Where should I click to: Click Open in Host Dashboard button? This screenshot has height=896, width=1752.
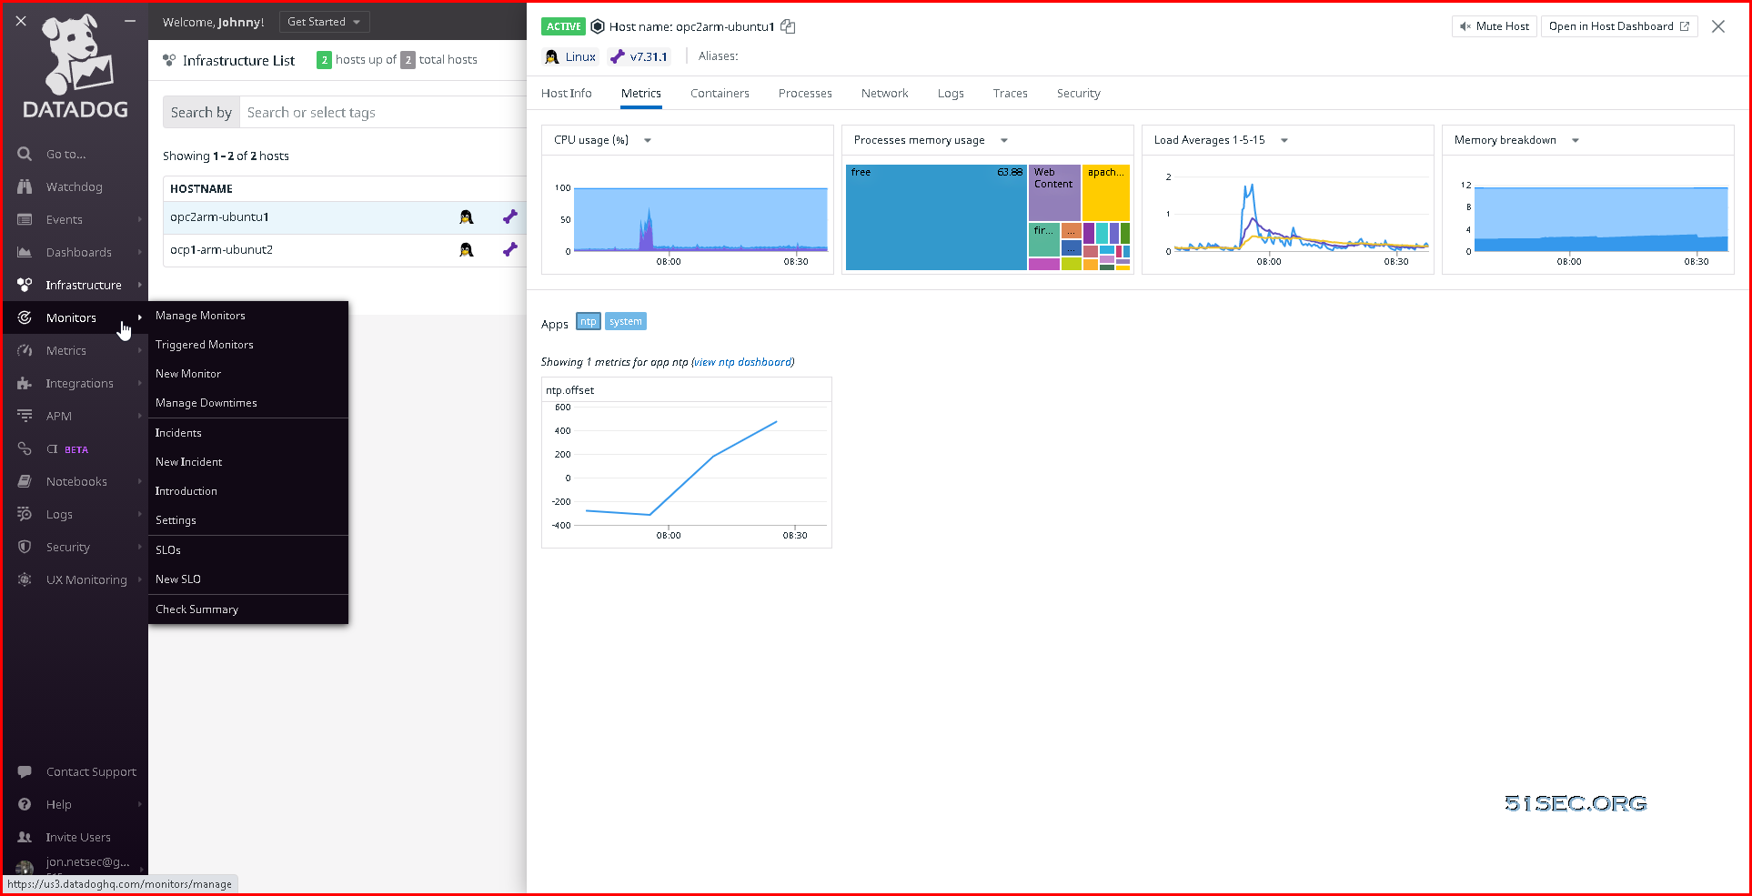click(x=1618, y=26)
